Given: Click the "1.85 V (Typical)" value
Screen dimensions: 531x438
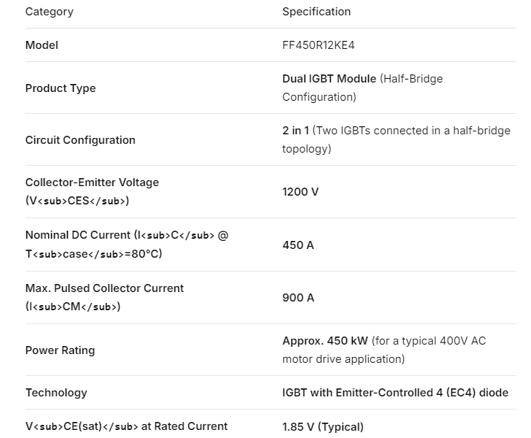Looking at the screenshot, I should click(x=323, y=427).
